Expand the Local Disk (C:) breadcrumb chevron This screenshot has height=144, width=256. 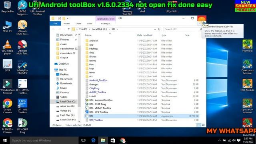pos(109,29)
